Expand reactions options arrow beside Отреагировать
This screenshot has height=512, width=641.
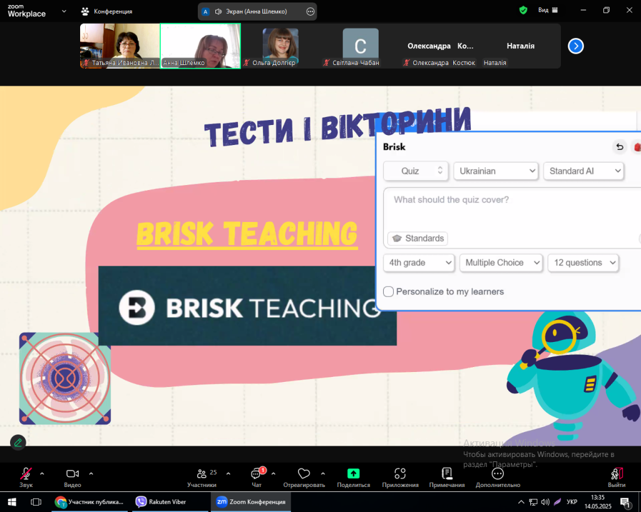tap(323, 474)
